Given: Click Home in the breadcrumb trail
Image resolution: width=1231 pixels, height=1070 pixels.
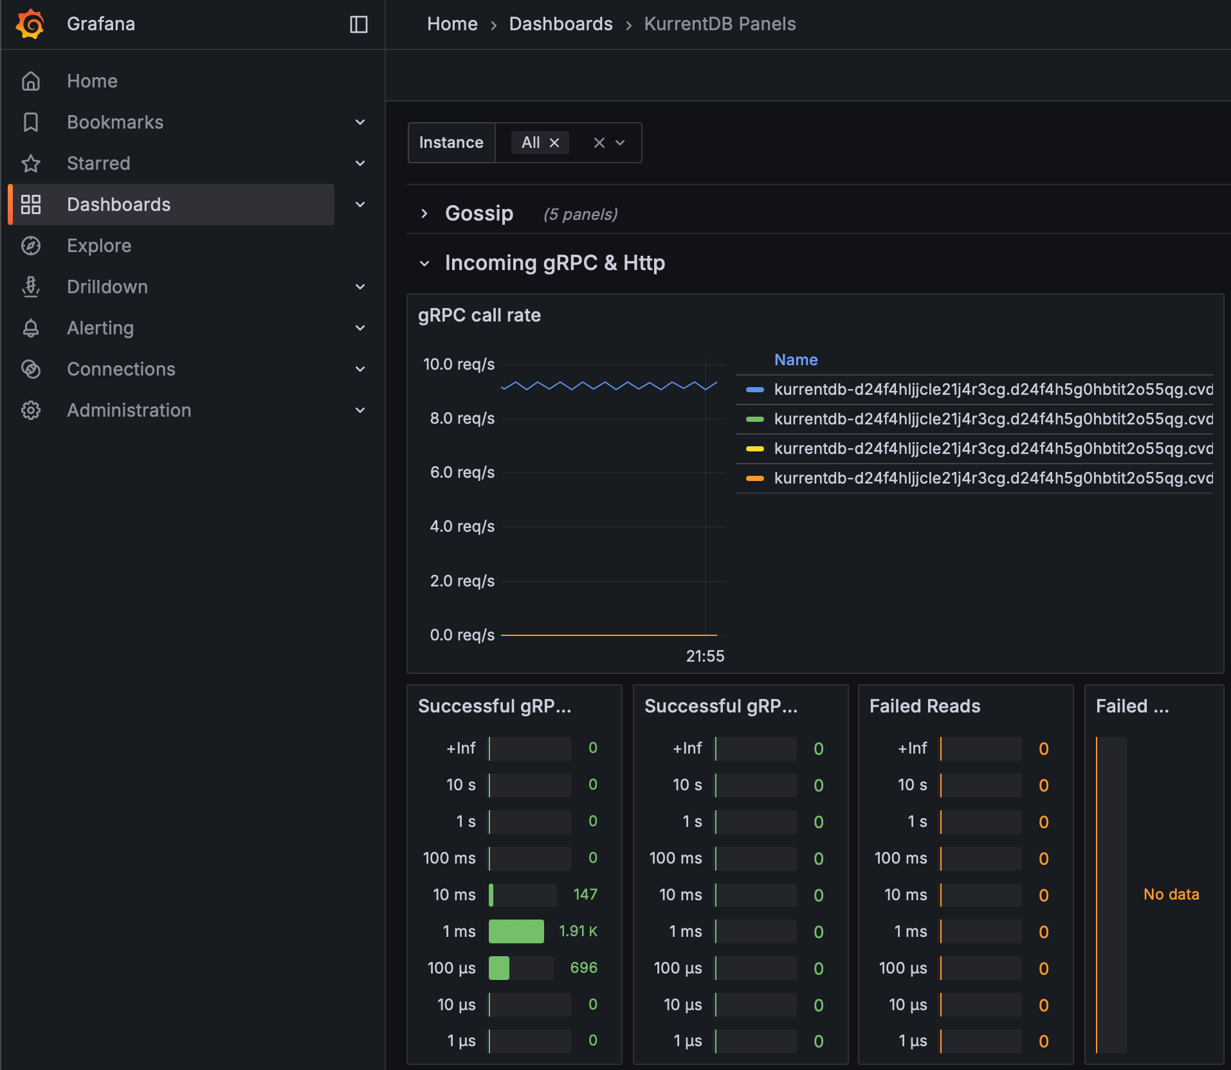Looking at the screenshot, I should tap(451, 24).
